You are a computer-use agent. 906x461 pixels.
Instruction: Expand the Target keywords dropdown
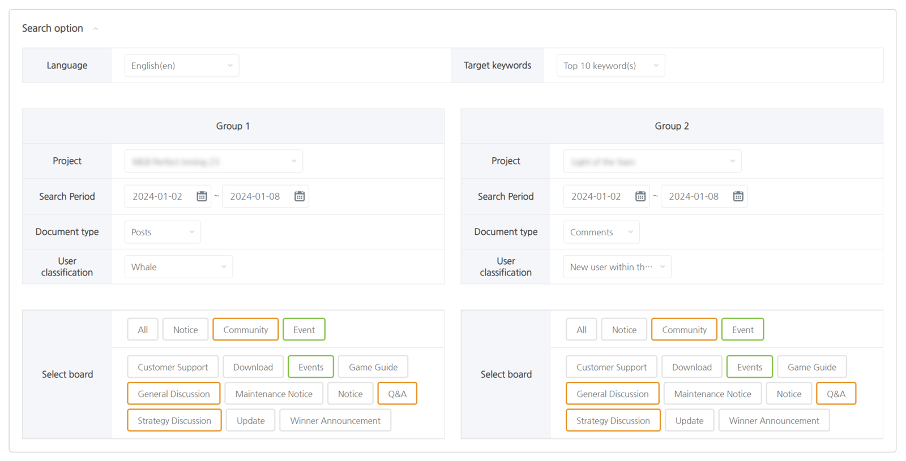610,66
